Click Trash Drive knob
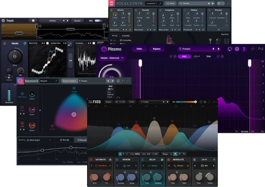265x187 pixels. [x=15, y=56]
